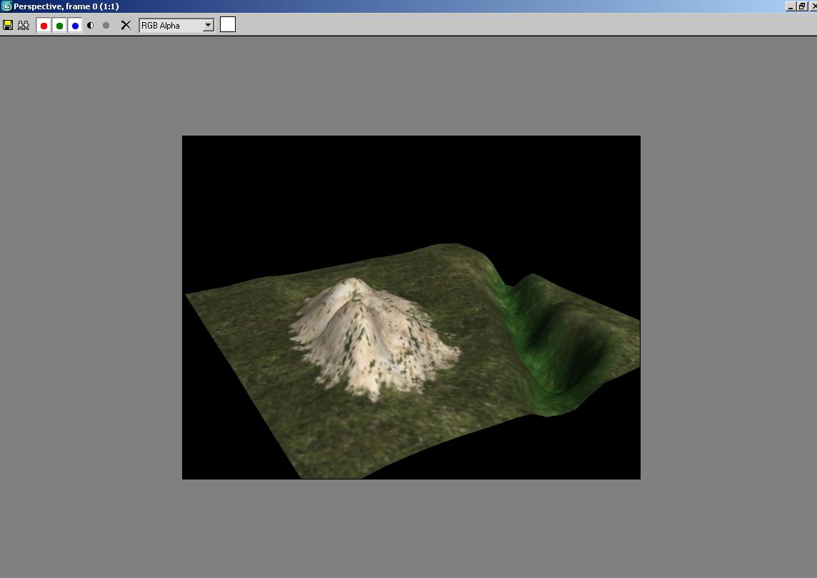817x578 pixels.
Task: Click the white color swatch in toolbar
Action: click(228, 25)
